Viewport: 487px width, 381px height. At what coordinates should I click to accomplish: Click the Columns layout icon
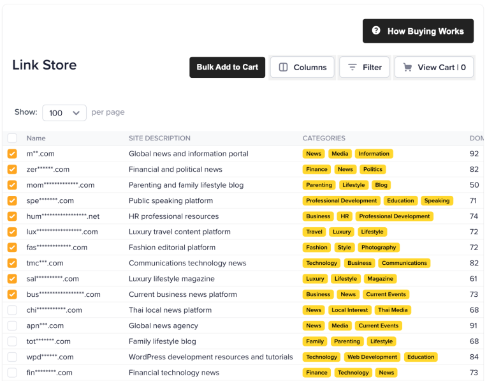point(284,68)
